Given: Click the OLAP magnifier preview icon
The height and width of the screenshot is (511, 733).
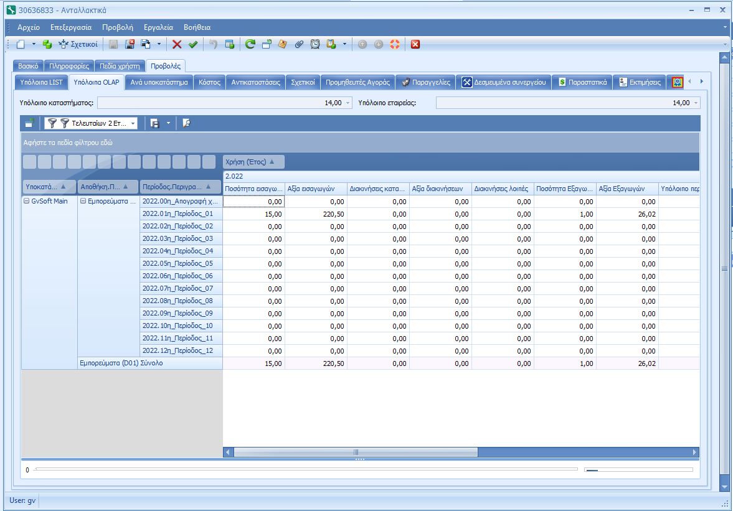Looking at the screenshot, I should (x=186, y=123).
